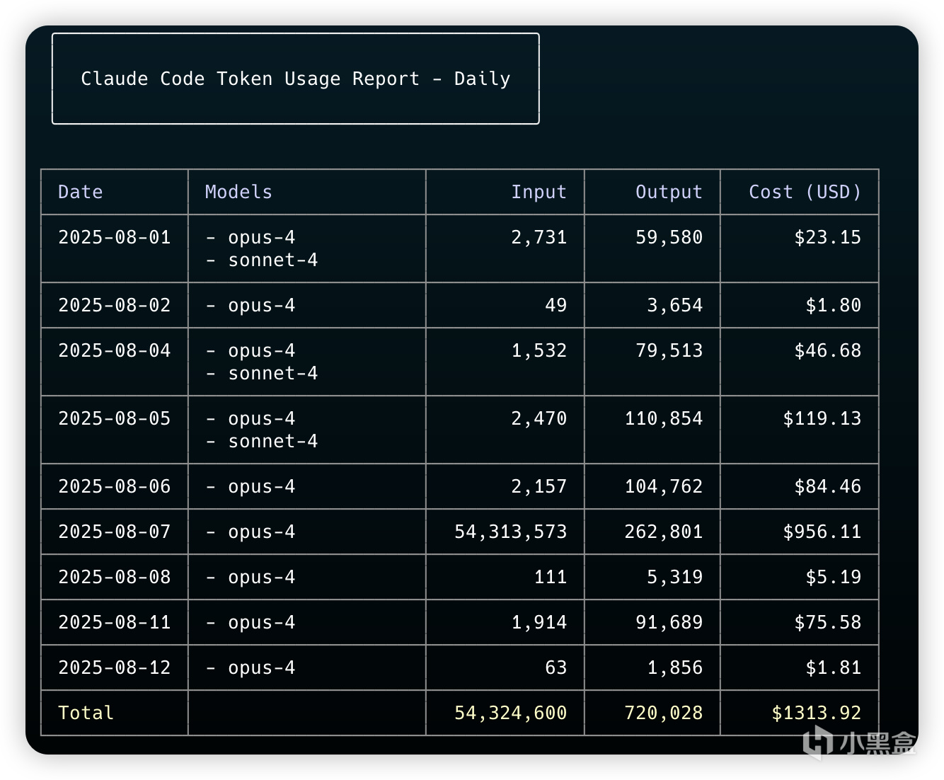This screenshot has width=944, height=780.
Task: Select the input value 1,914
Action: point(539,622)
